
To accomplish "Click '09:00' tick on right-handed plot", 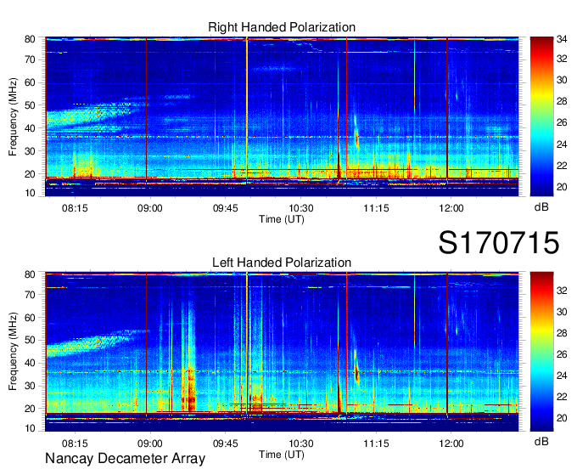I will point(150,208).
